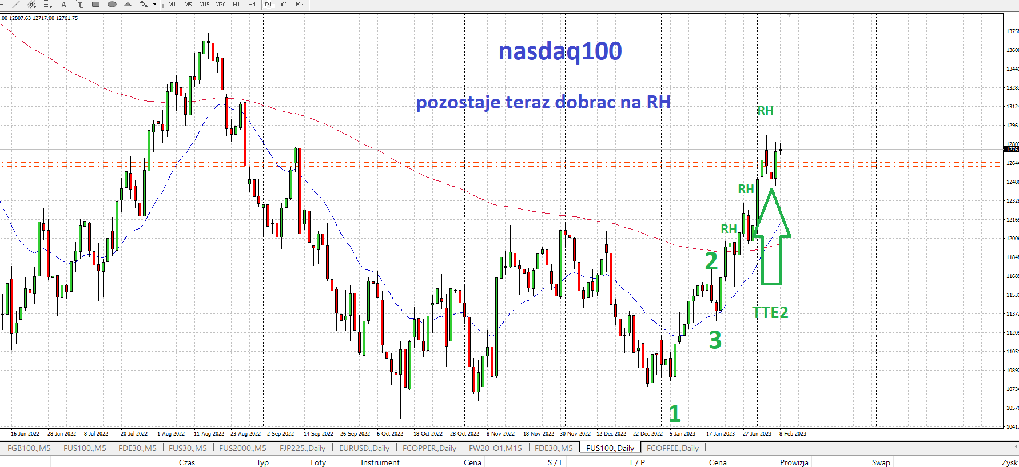This screenshot has width=1019, height=467.
Task: Select the text tool (A)
Action: coord(64,4)
